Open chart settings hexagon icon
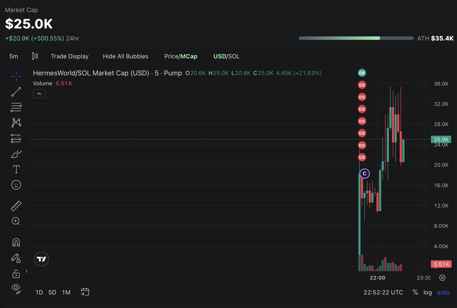Screen dimensions: 457x308 pyautogui.click(x=442, y=278)
